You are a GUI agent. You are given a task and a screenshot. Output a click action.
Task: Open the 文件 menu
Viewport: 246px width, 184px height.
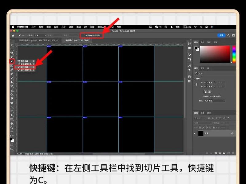pyautogui.click(x=34, y=27)
